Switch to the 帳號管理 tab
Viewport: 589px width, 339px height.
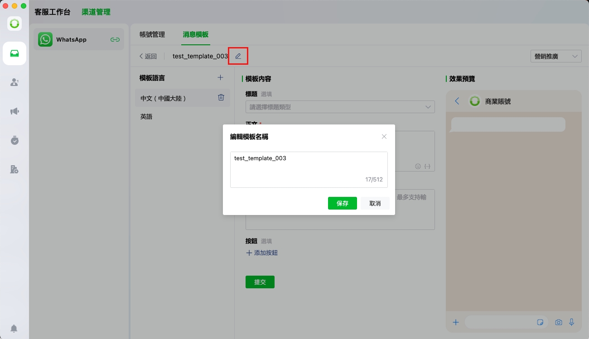[x=152, y=34]
